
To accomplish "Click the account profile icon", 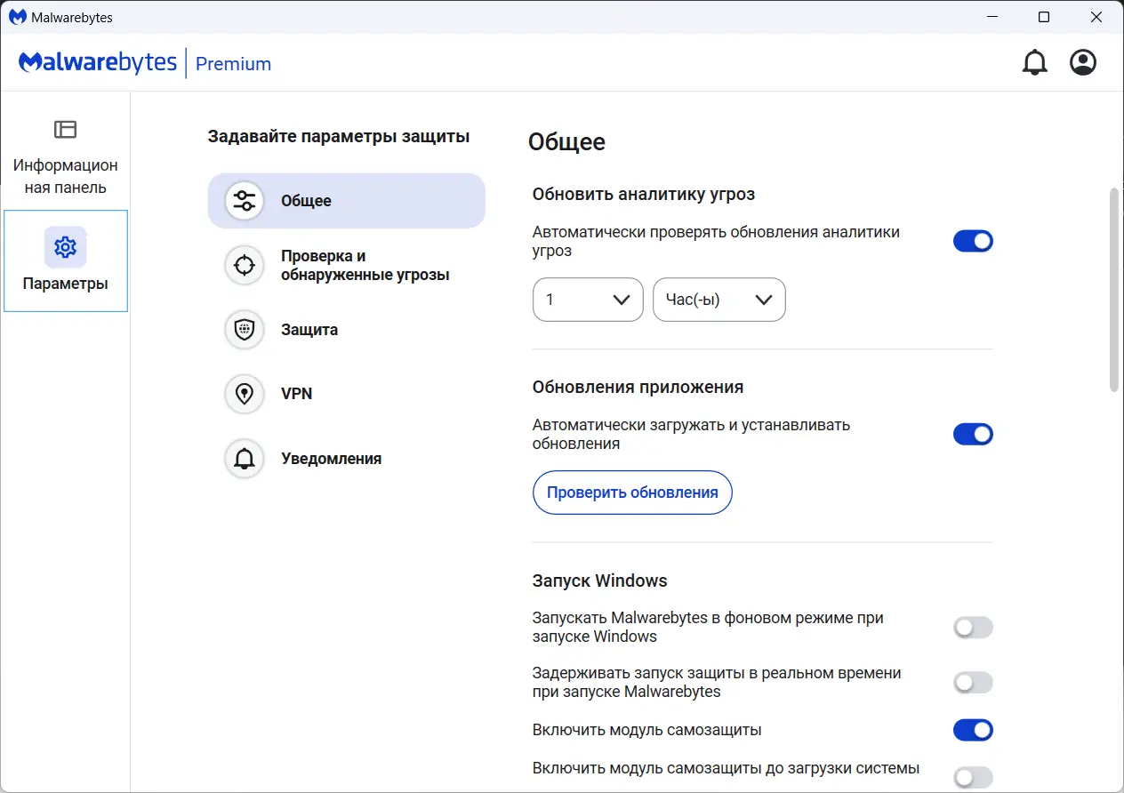I will click(1082, 62).
